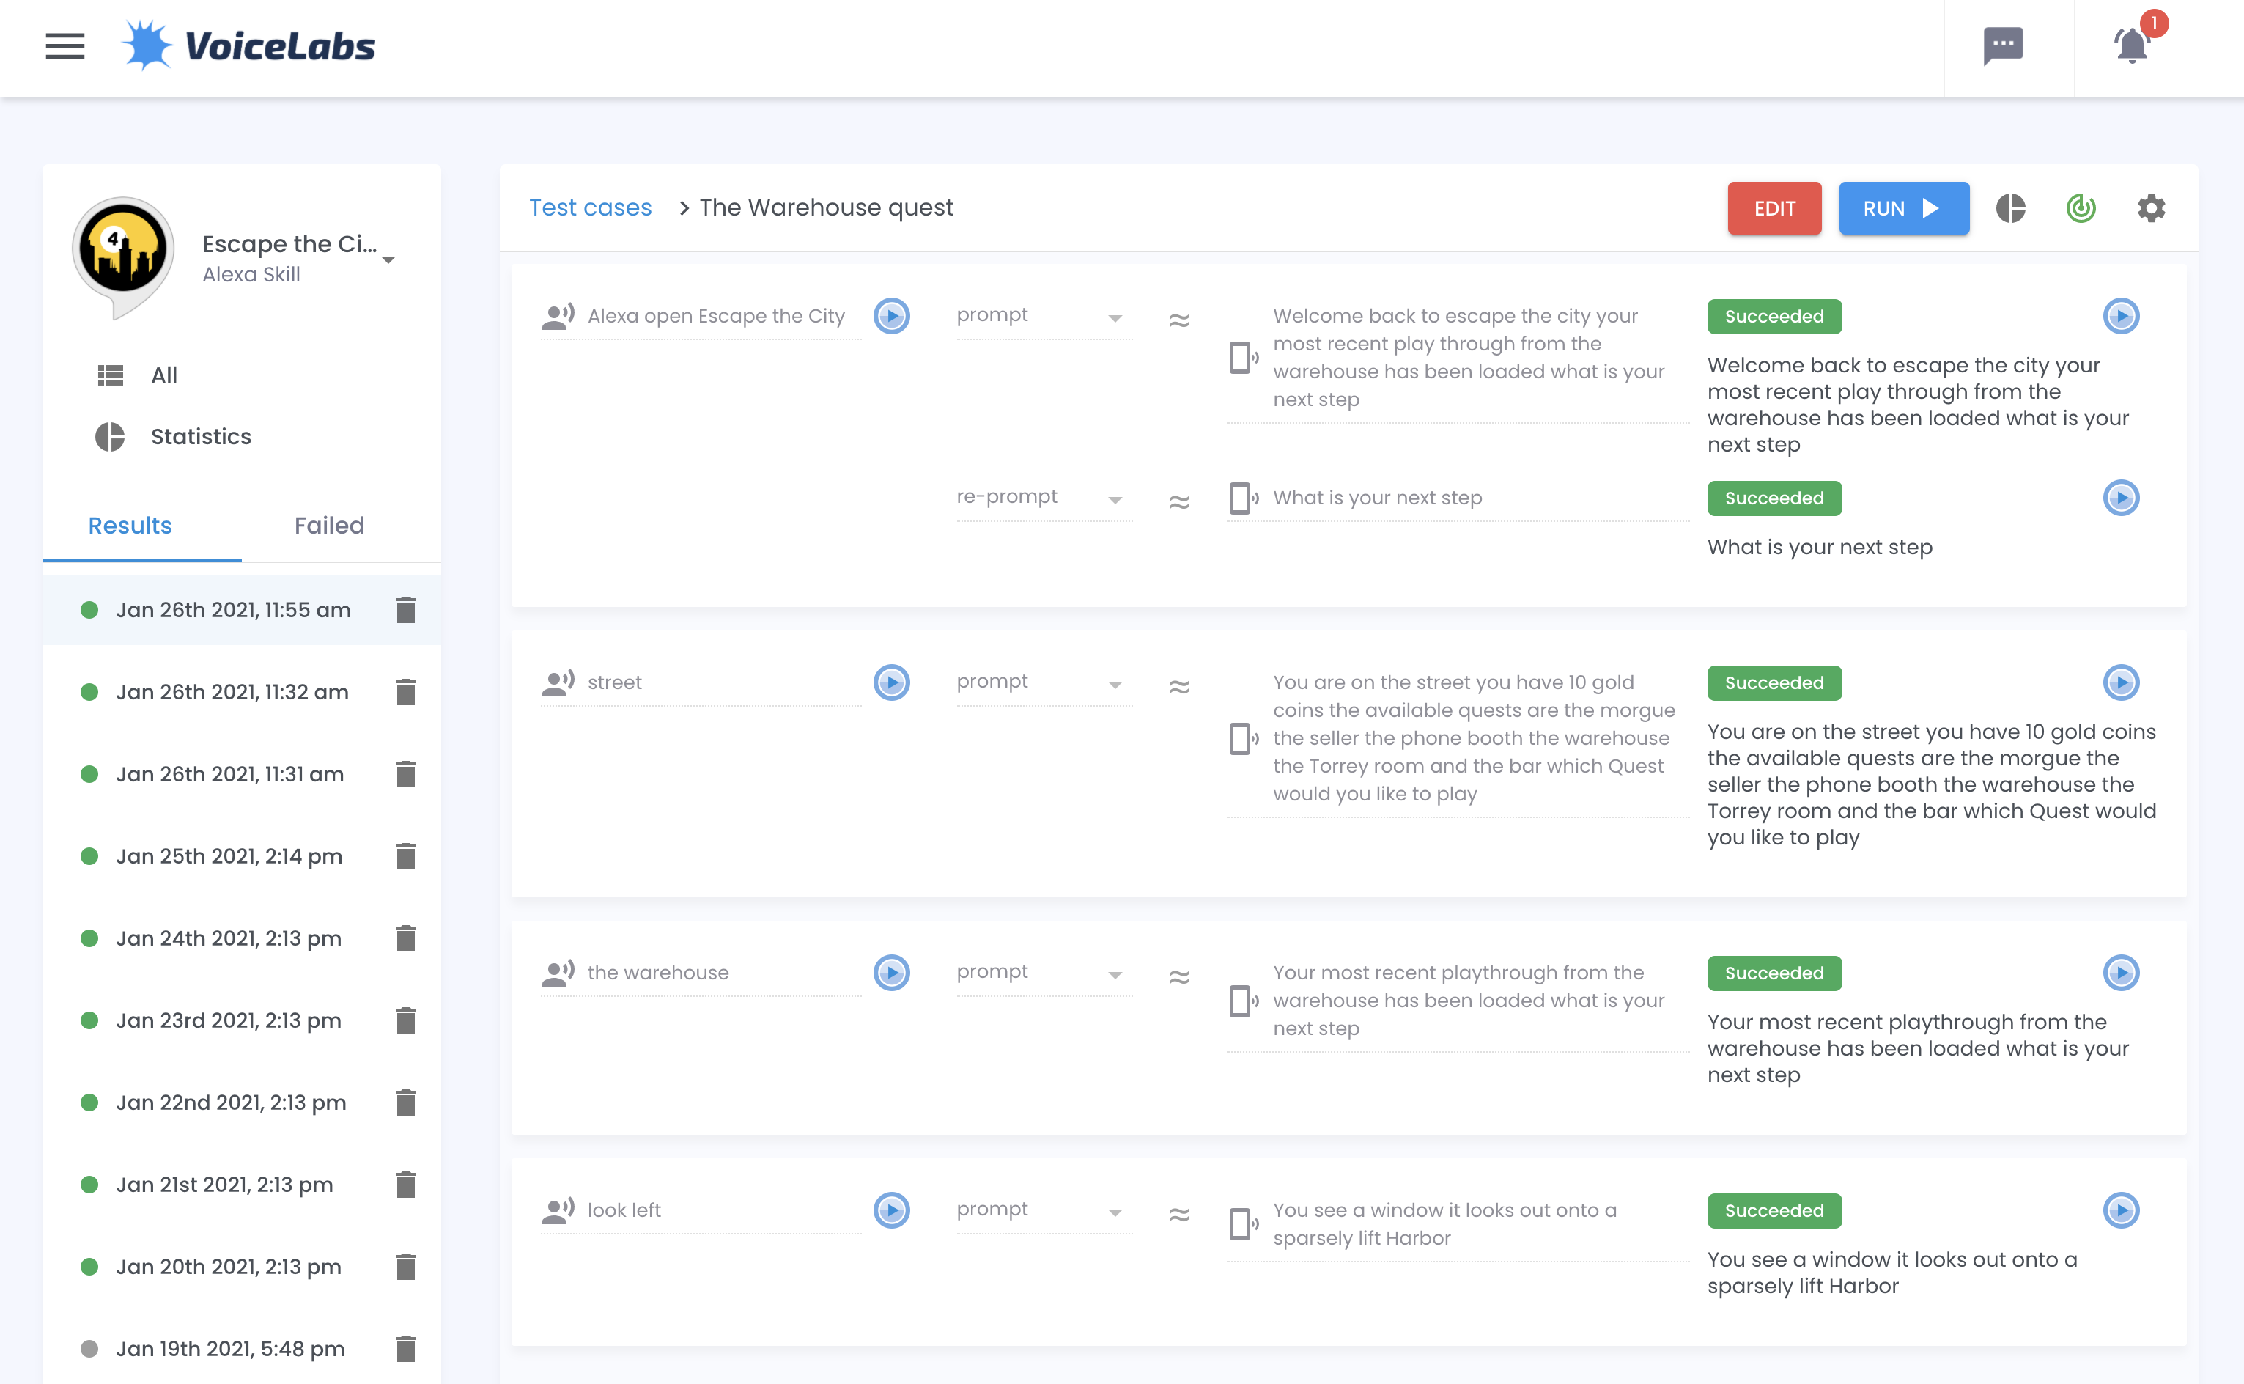The width and height of the screenshot is (2244, 1384).
Task: Play the 'Alexa open Escape the City' utterance
Action: (x=891, y=316)
